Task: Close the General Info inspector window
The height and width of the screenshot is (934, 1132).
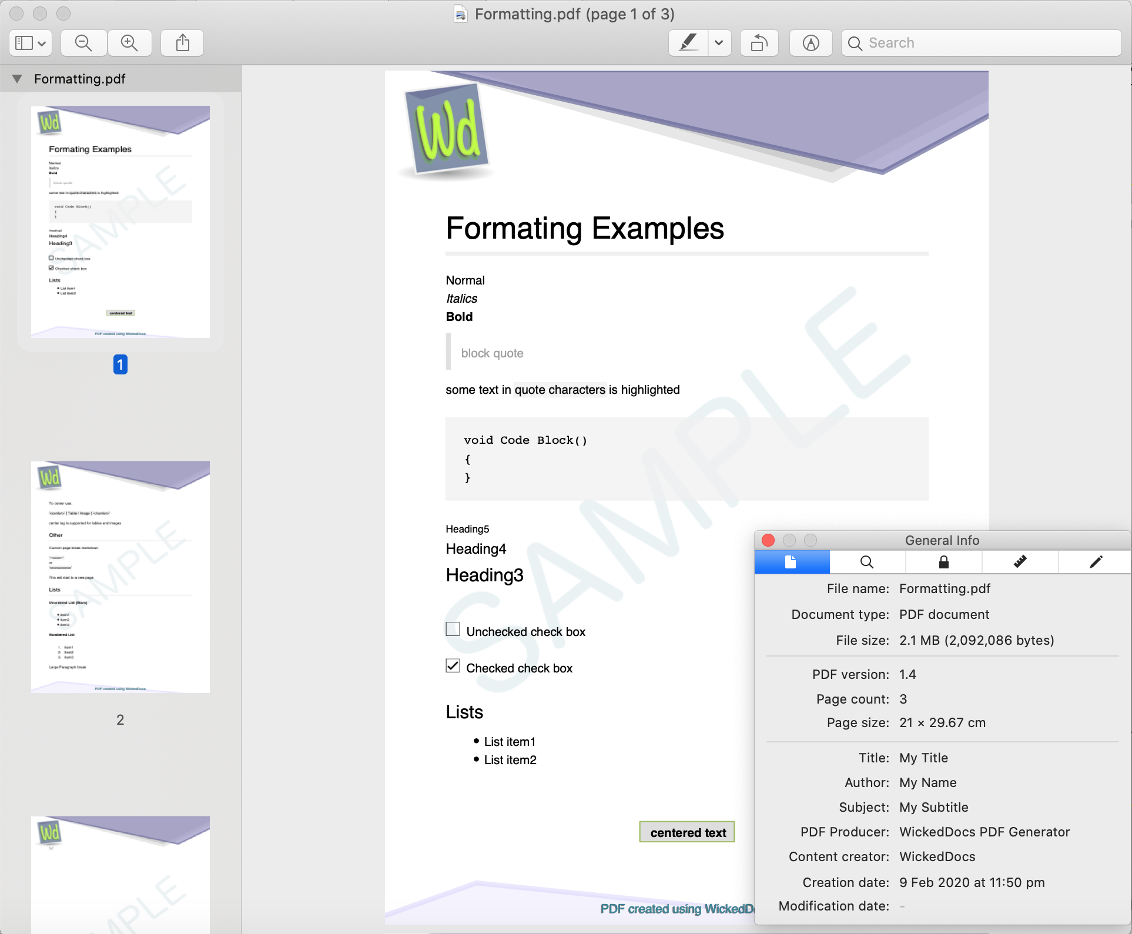Action: 768,540
